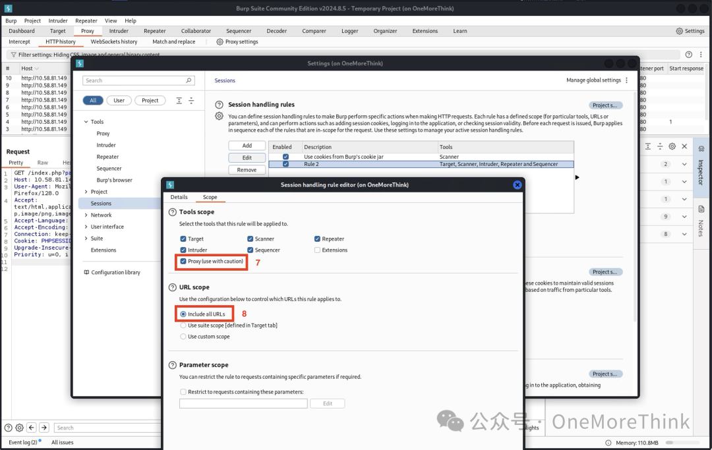Open the Intruder main tab

coord(119,31)
